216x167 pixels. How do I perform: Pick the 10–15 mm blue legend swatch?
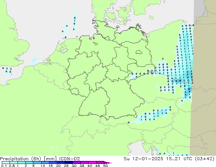(45, 163)
